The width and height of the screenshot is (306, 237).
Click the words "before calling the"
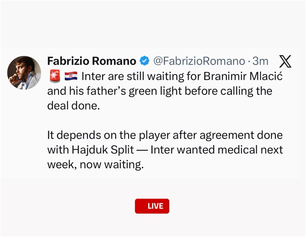(228, 91)
